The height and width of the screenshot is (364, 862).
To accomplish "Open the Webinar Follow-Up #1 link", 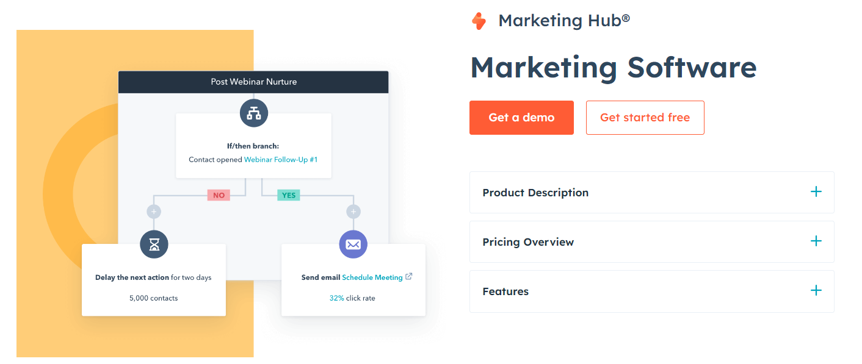I will tap(281, 160).
